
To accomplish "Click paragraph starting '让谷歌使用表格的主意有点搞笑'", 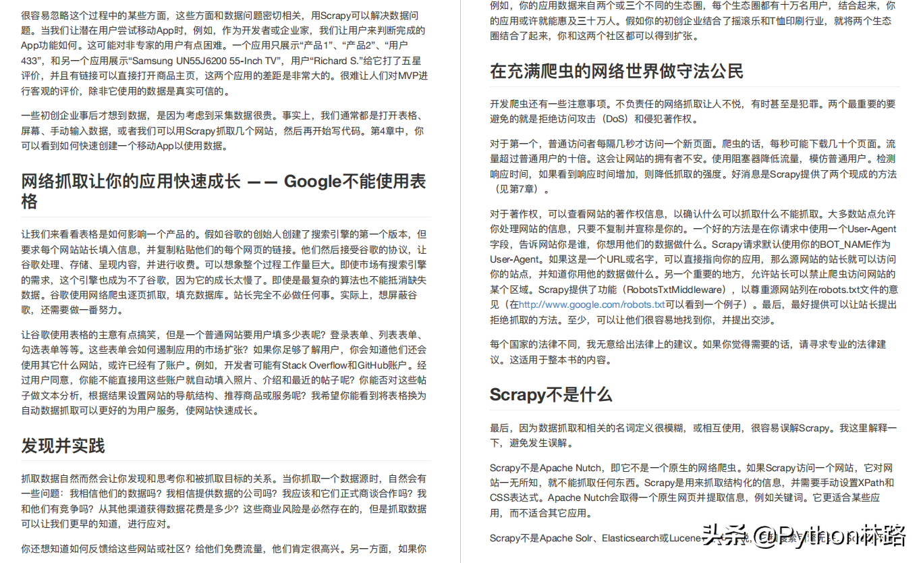I will (x=224, y=373).
